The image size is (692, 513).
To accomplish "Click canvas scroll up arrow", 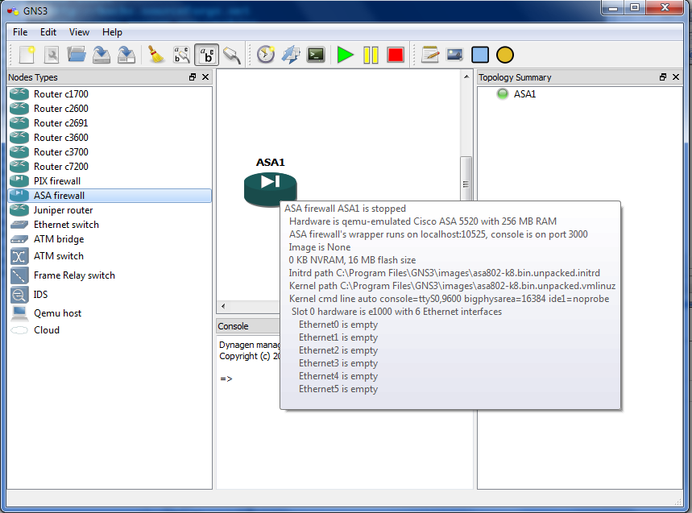I will [466, 77].
